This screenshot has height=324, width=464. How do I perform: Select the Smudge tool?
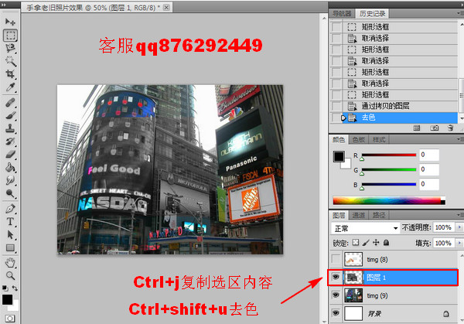click(x=10, y=180)
